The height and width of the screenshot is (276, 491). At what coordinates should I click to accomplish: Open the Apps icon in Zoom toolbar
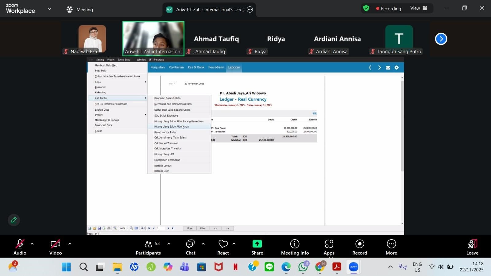tap(329, 244)
